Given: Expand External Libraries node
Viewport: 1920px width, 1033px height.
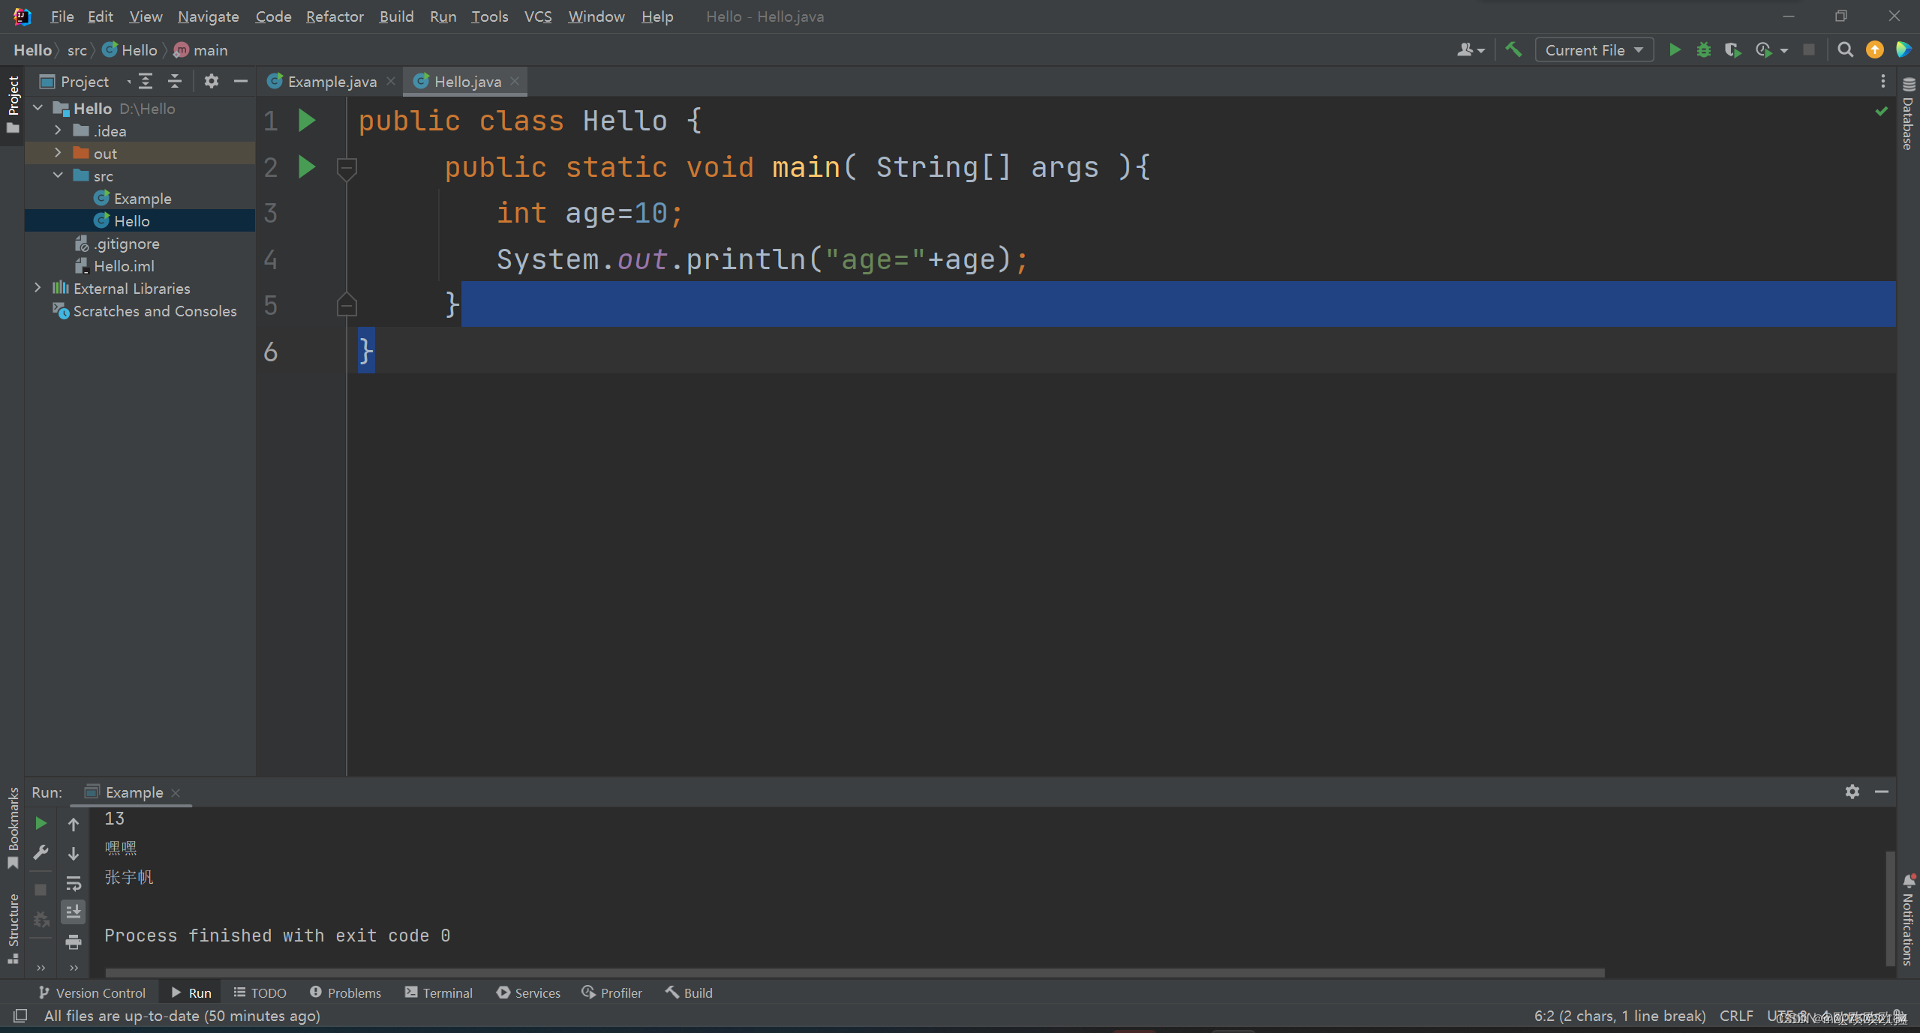Looking at the screenshot, I should point(38,288).
